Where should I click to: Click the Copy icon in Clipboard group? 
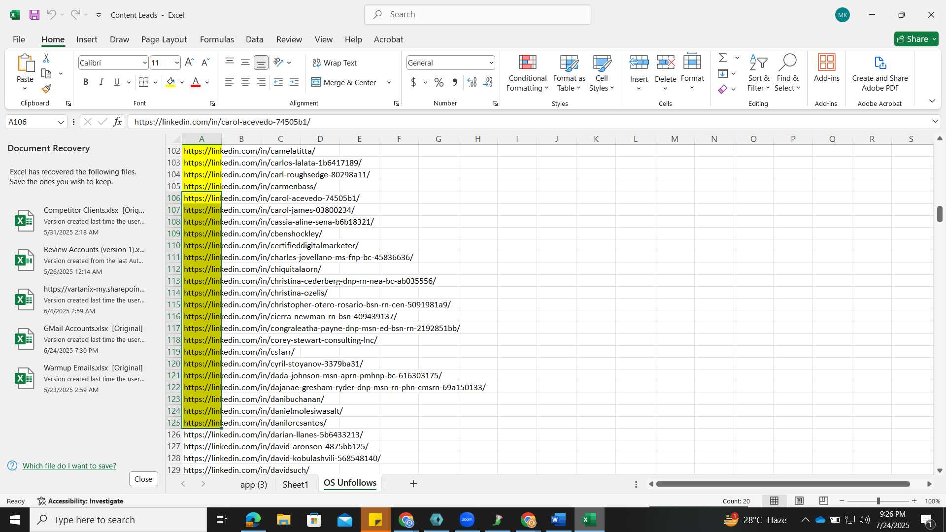point(46,74)
